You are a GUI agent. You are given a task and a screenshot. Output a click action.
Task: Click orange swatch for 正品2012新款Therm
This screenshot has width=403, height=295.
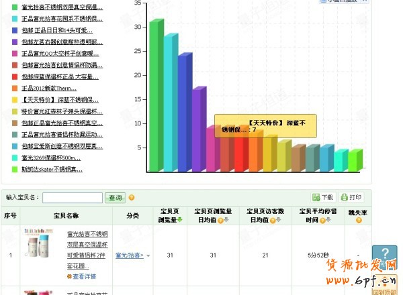tap(15, 88)
